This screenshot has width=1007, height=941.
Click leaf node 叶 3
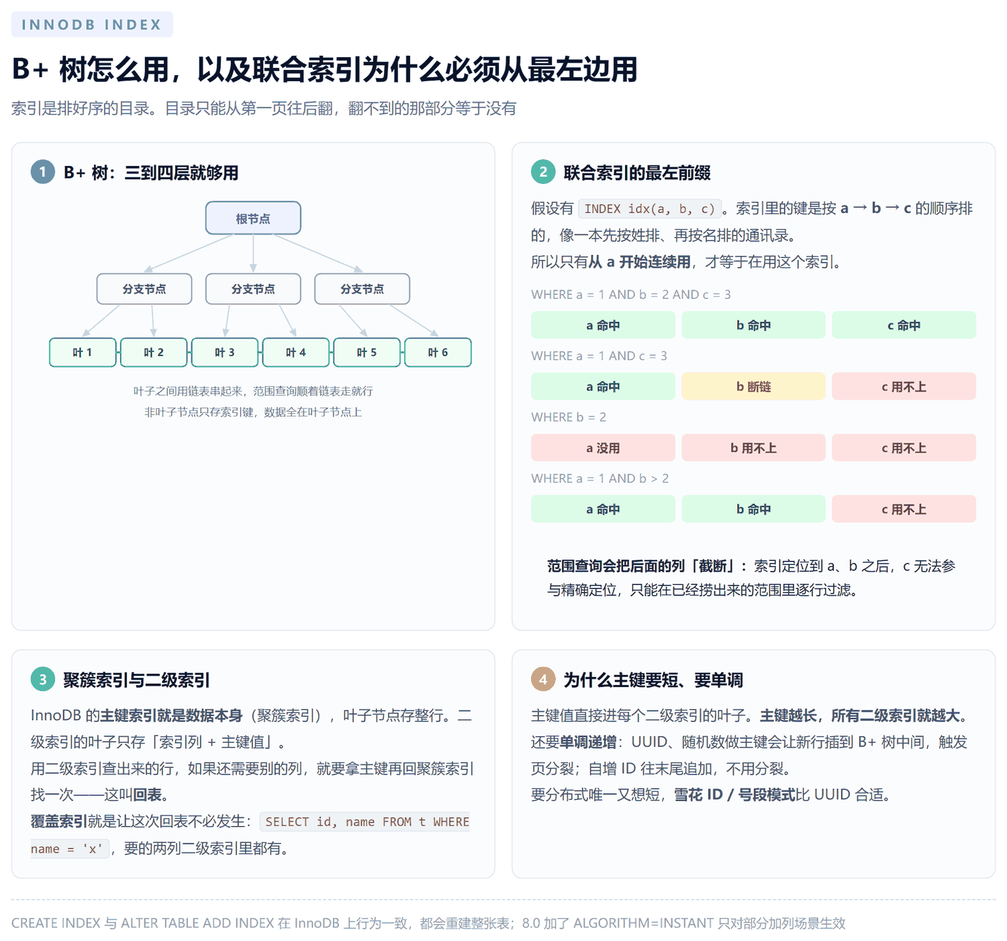click(x=225, y=353)
